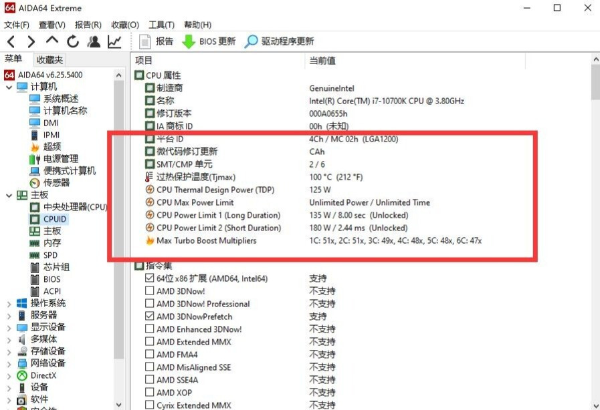Screen dimensions: 600x410
Task: Click the refresh icon in the toolbar
Action: pyautogui.click(x=72, y=41)
